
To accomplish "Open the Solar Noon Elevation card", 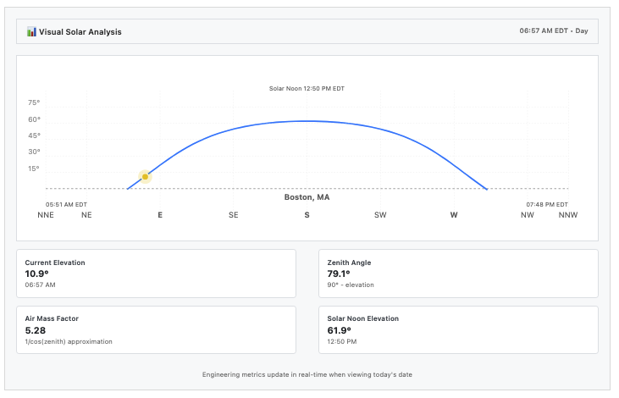I will point(459,330).
